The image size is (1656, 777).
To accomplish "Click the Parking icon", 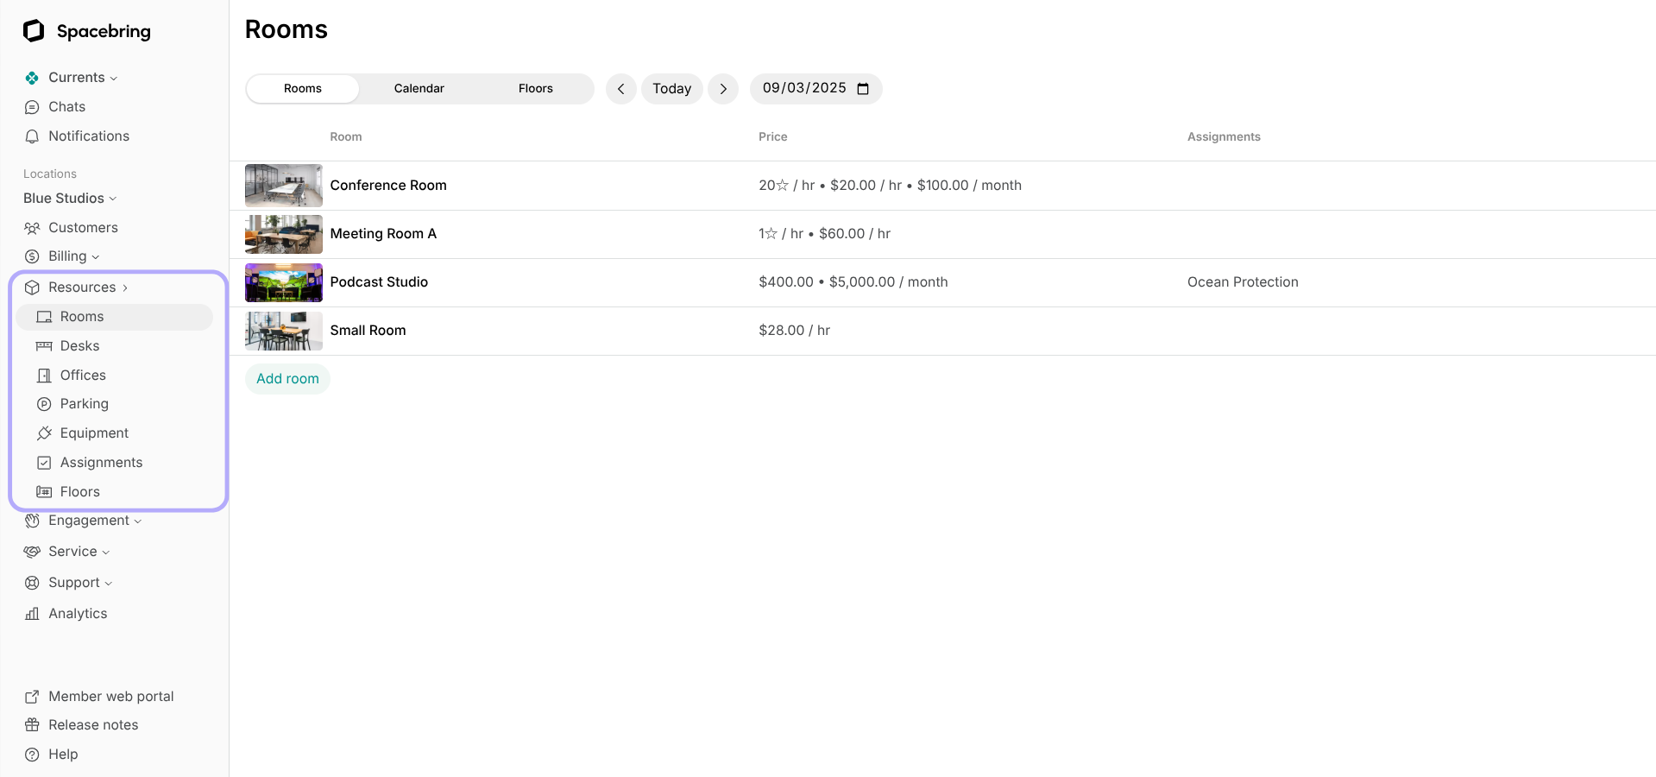I will point(44,404).
